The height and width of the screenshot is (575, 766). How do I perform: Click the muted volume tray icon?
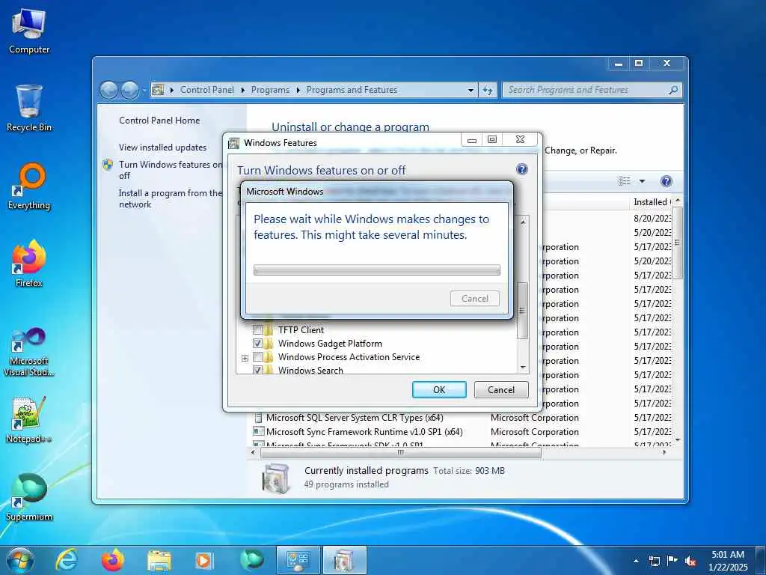click(x=690, y=561)
